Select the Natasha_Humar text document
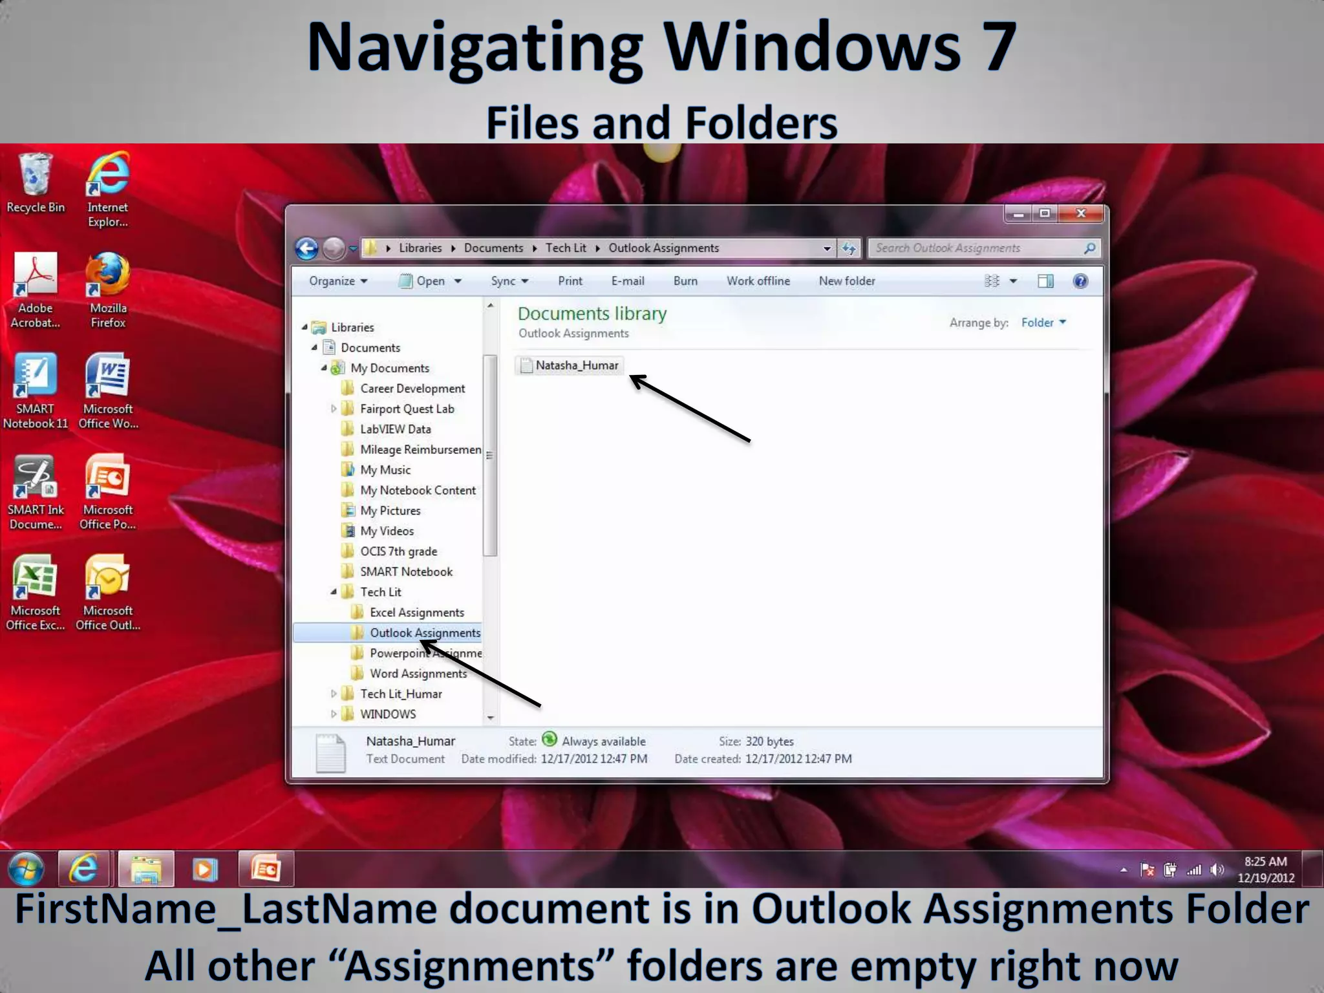This screenshot has height=993, width=1324. coord(576,365)
